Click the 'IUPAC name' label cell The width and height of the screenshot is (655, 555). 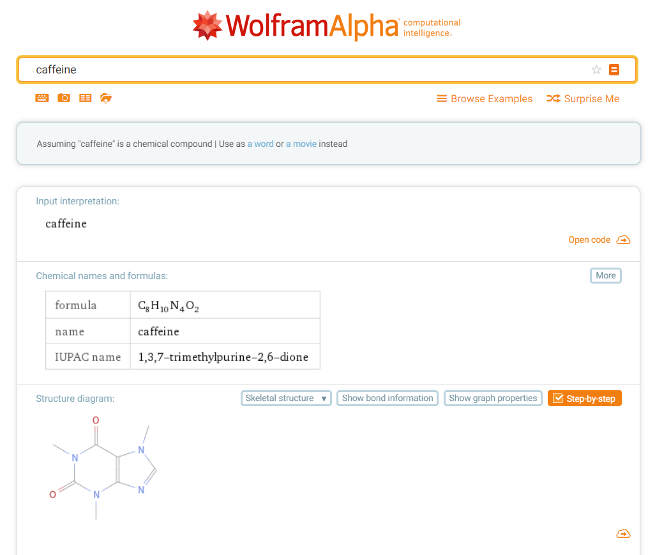[x=88, y=357]
